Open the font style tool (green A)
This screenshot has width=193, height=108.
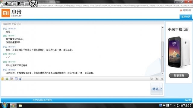(x=7, y=79)
